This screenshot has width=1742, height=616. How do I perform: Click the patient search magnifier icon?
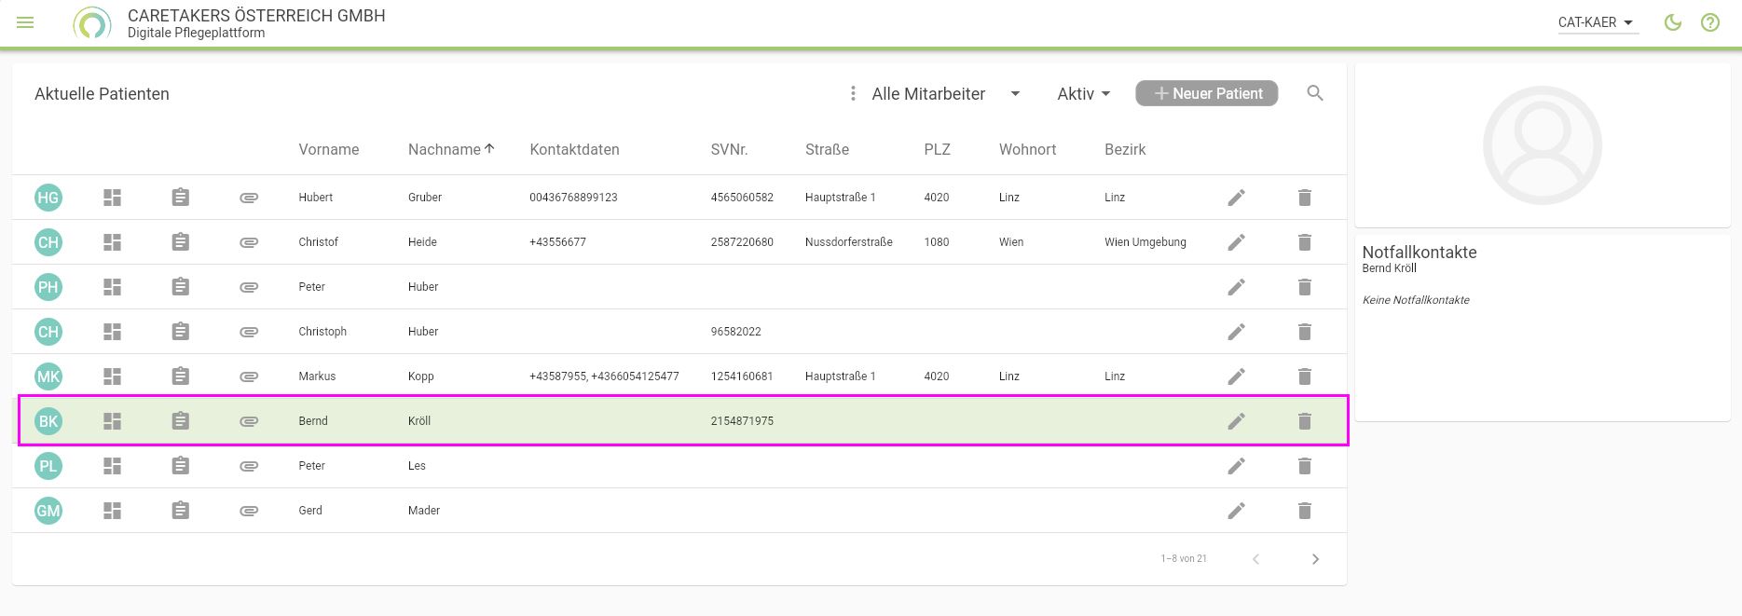pos(1315,93)
